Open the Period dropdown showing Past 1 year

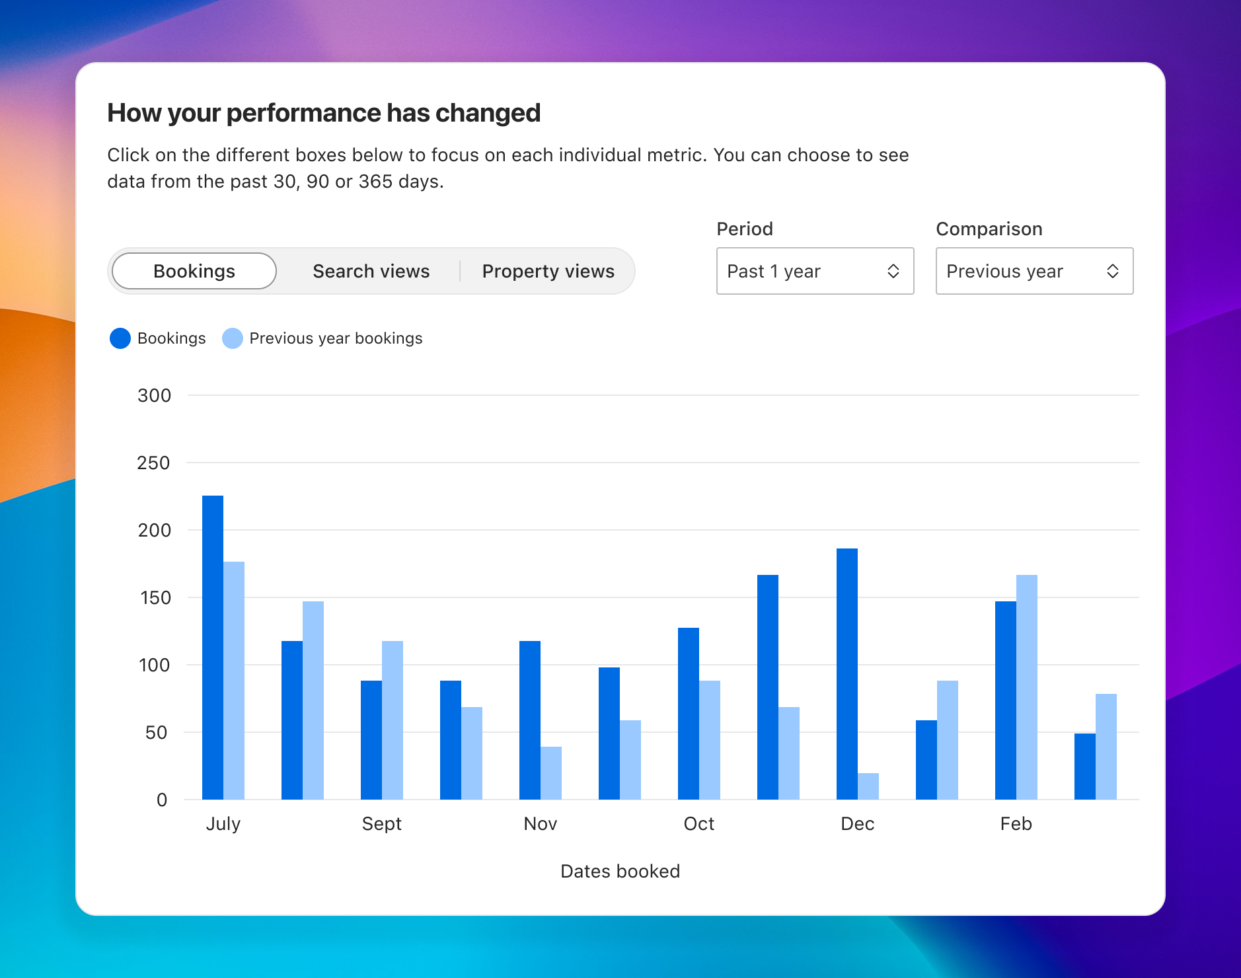[815, 271]
